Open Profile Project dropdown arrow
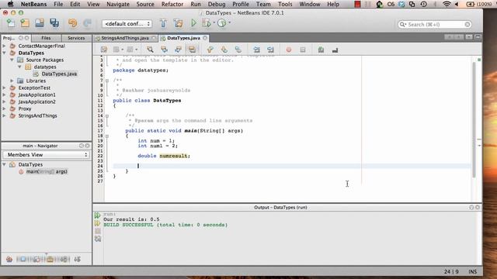The image size is (497, 279). pyautogui.click(x=230, y=22)
